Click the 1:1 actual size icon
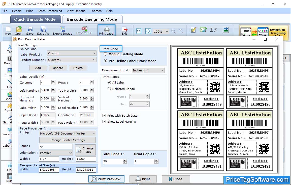The width and height of the screenshot is (291, 185). (139, 31)
